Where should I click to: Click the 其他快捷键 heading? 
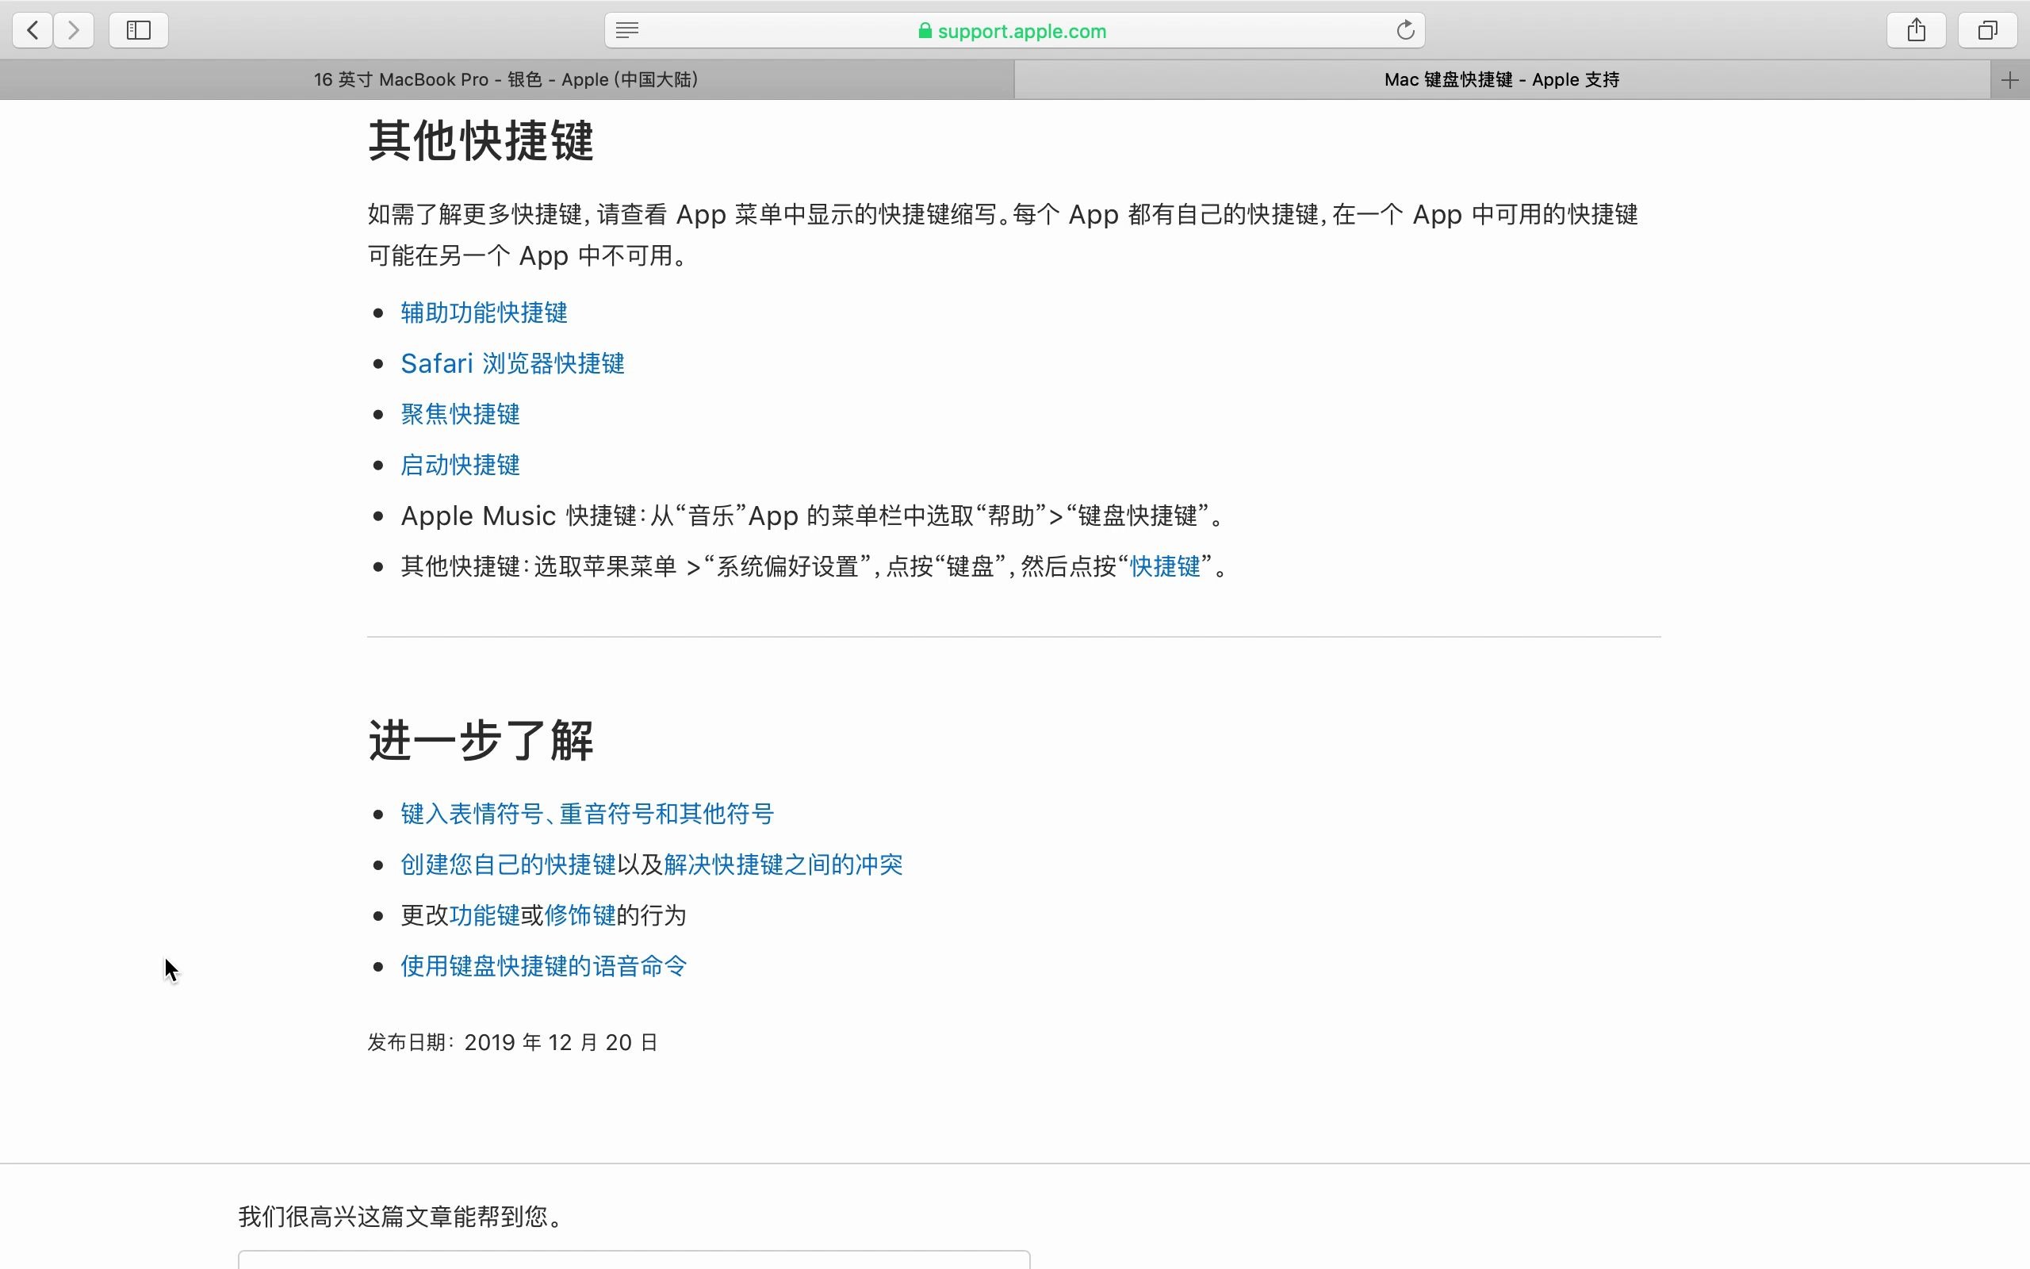pos(481,140)
